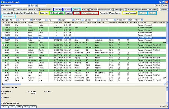The width and height of the screenshot is (169, 109).
Task: Open Další údaje
Action: point(58,10)
